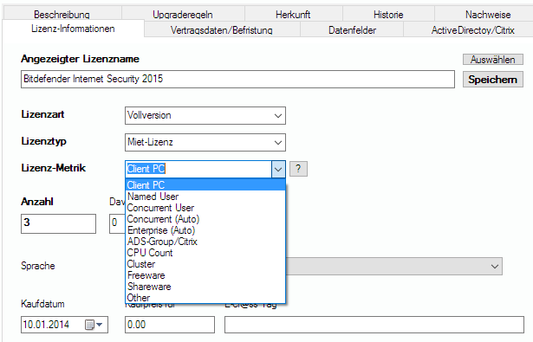
Task: Click the Anzahl field with 3
Action: coord(58,223)
